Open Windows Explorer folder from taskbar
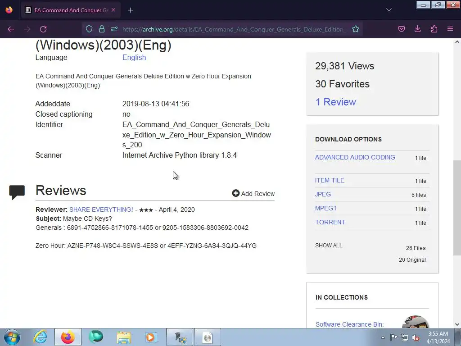461x346 pixels. coord(124,337)
